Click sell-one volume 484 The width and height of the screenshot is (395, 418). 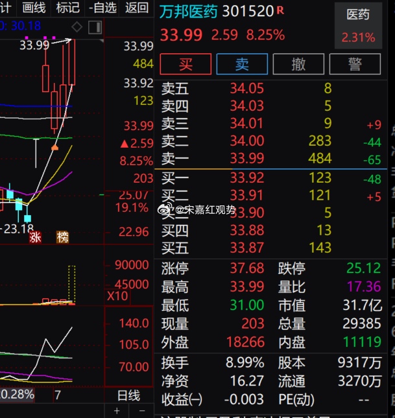(320, 158)
